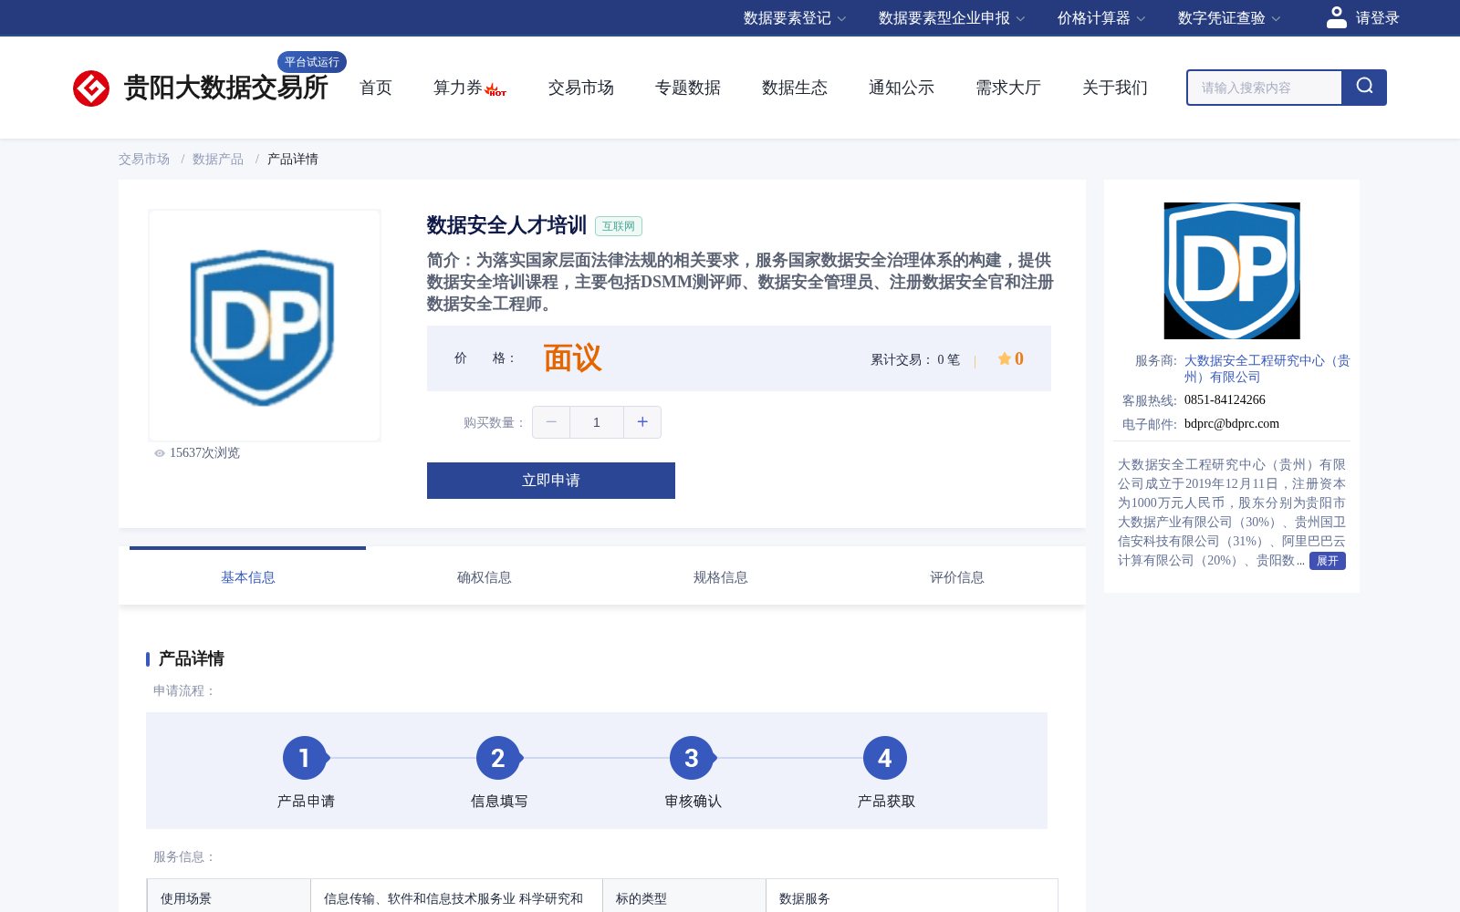
Task: Expand the 价格计算器 dropdown
Action: (1101, 18)
